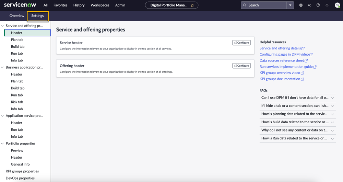Expand FAQ on Run data relation

(x=298, y=138)
